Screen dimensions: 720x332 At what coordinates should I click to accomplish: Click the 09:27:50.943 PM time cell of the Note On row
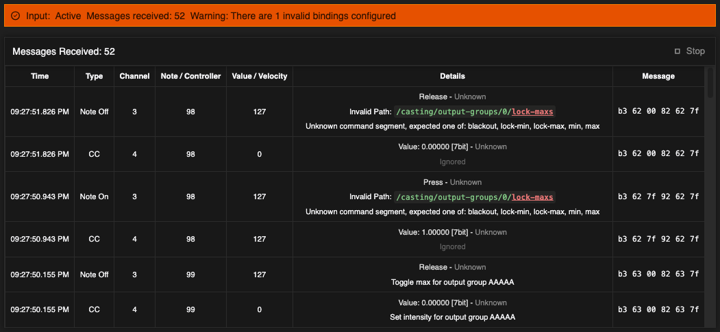pos(40,196)
